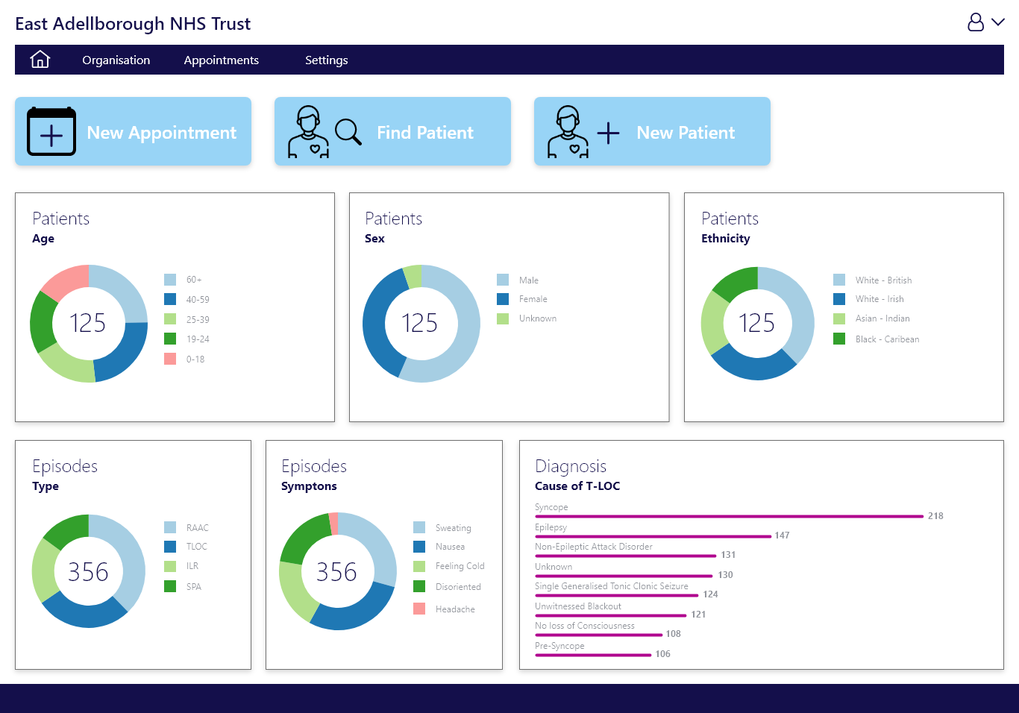The image size is (1019, 713).
Task: Click the Nausea symptom legend
Action: [439, 547]
